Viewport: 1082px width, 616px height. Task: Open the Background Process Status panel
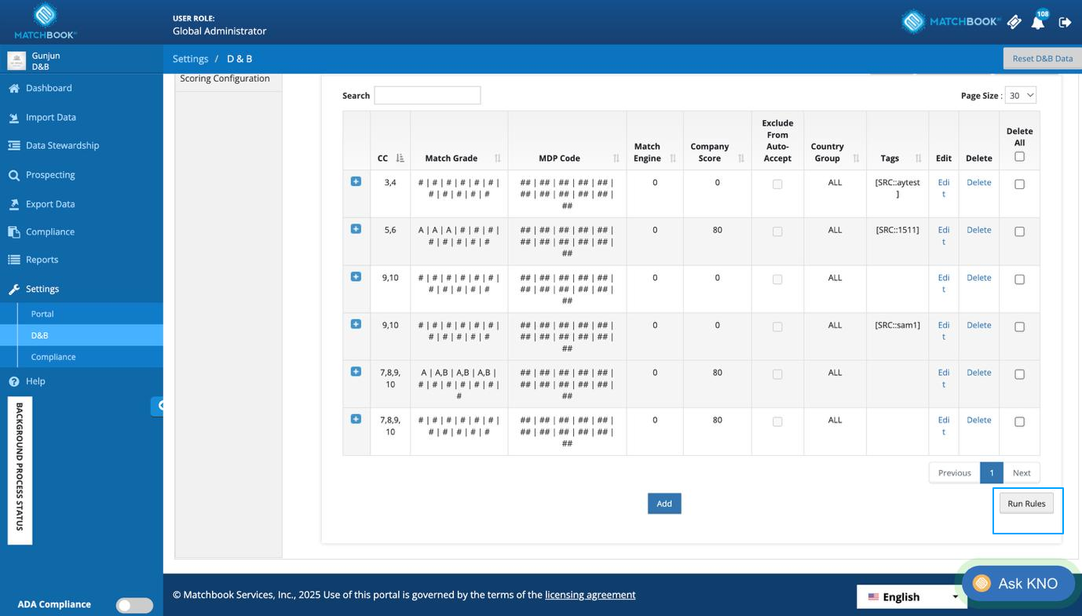[x=20, y=470]
